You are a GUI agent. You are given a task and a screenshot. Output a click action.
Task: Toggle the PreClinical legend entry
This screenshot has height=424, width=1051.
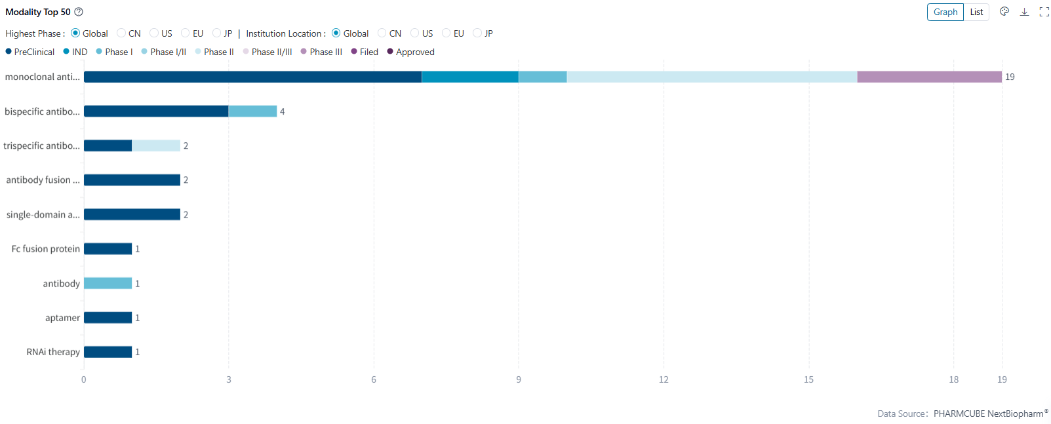tap(30, 52)
